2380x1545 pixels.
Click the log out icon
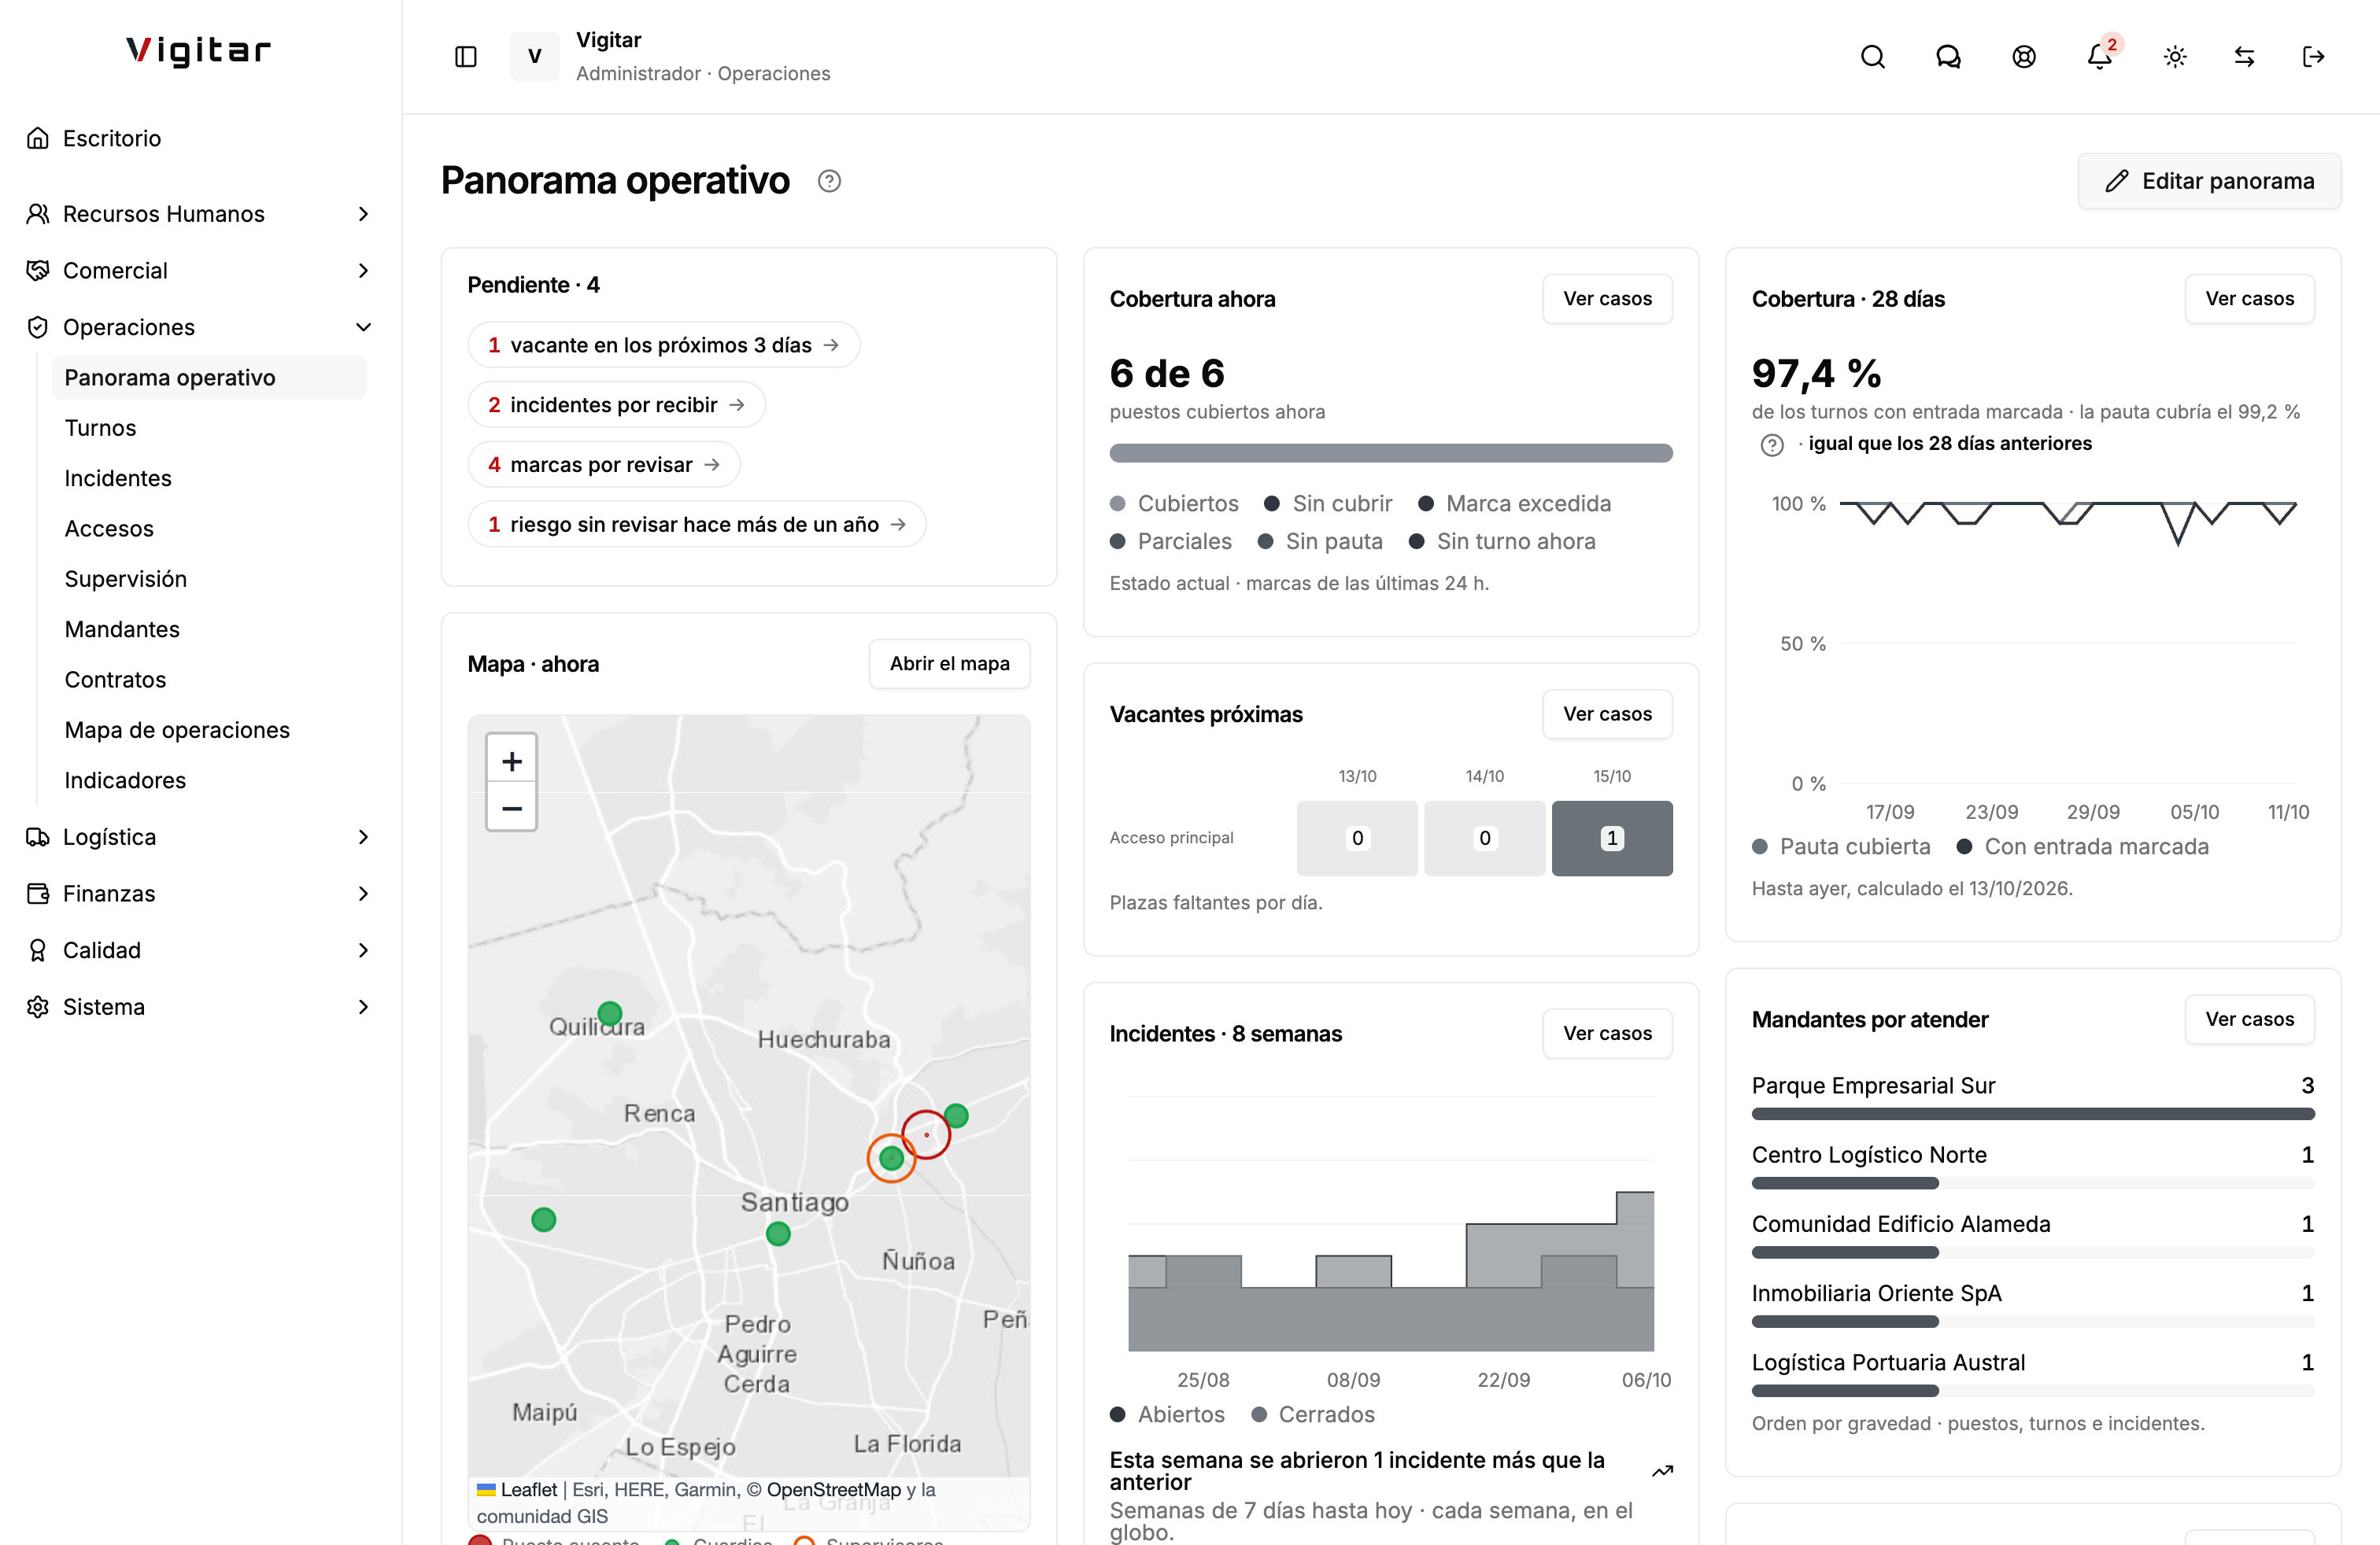[x=2313, y=57]
